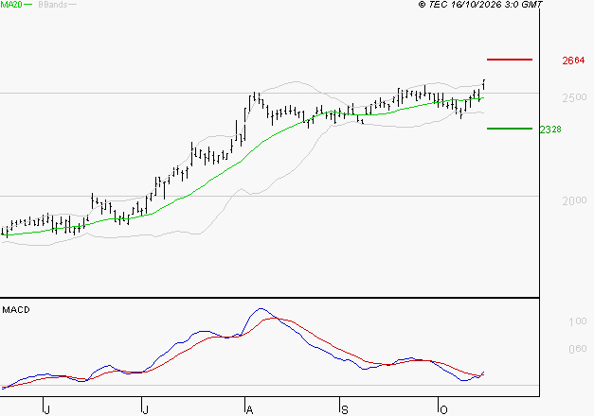Click the A month axis label
The width and height of the screenshot is (594, 416).
249,410
